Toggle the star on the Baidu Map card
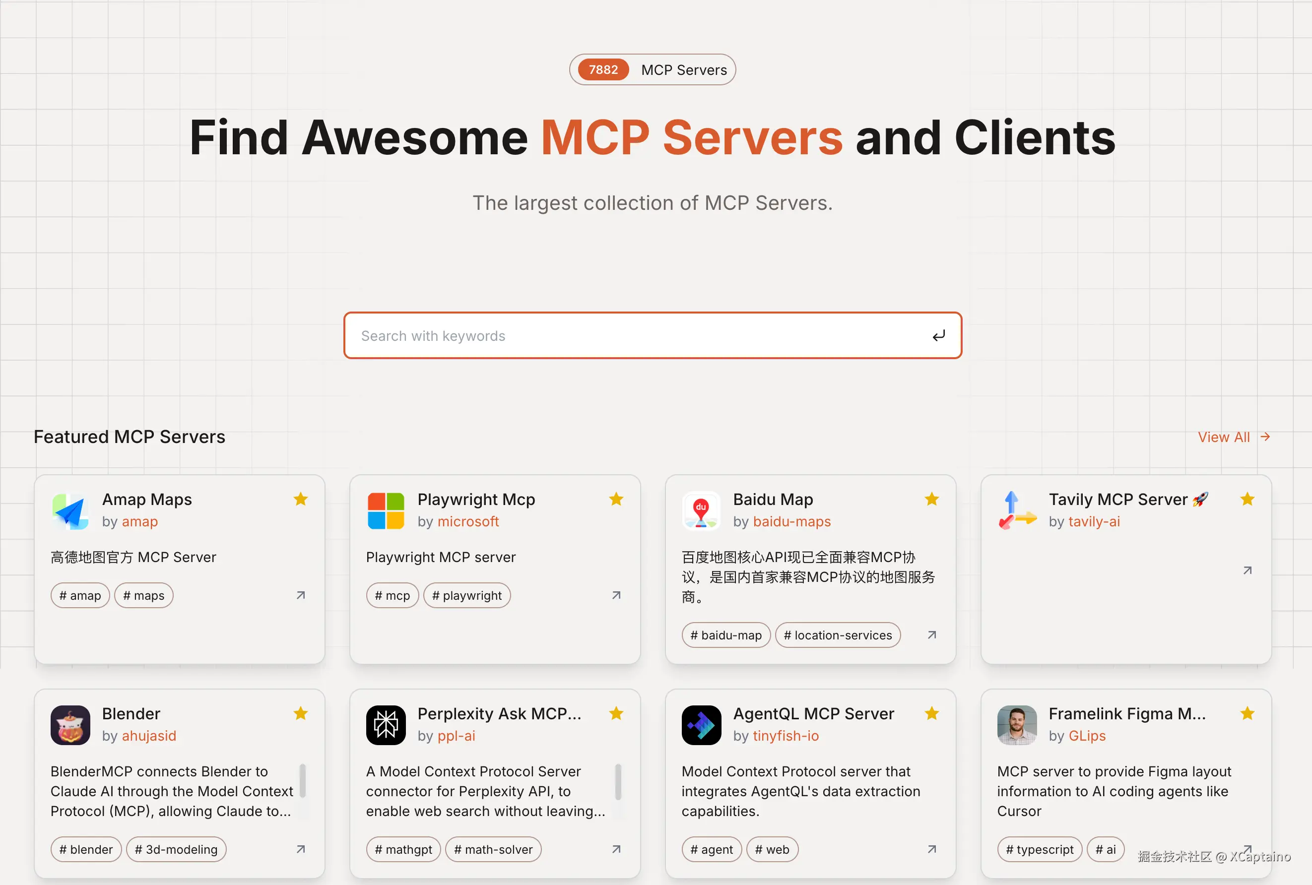Screen dimensions: 1312x885 click(931, 499)
